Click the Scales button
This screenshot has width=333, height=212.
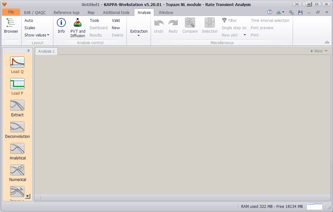pyautogui.click(x=30, y=28)
